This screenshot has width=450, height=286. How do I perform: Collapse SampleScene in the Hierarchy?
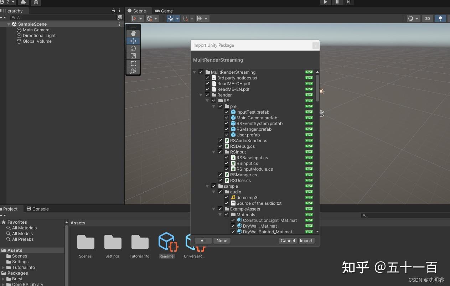(9, 24)
